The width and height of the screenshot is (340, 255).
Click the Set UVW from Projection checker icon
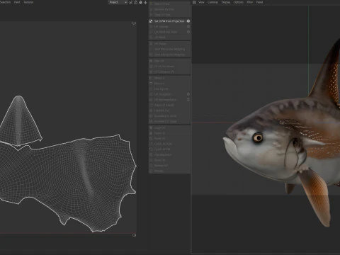tap(151, 21)
